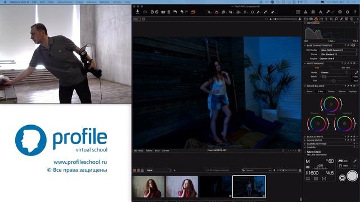Click the Import images toolbar icon
This screenshot has height=202, width=360.
pos(137,12)
